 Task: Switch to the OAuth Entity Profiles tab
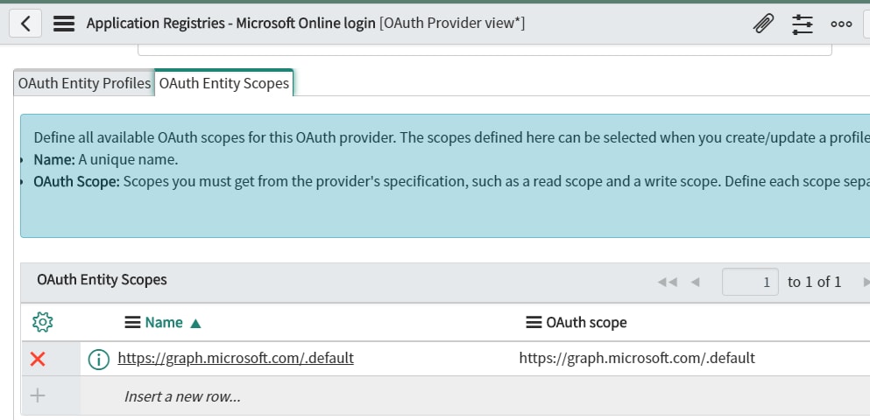click(84, 83)
